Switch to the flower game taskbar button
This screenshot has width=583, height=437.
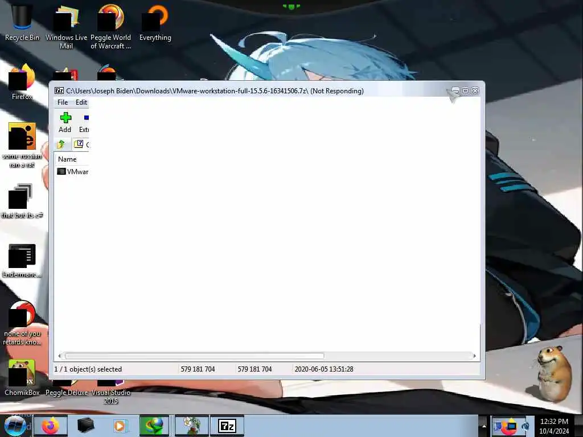[x=192, y=426]
